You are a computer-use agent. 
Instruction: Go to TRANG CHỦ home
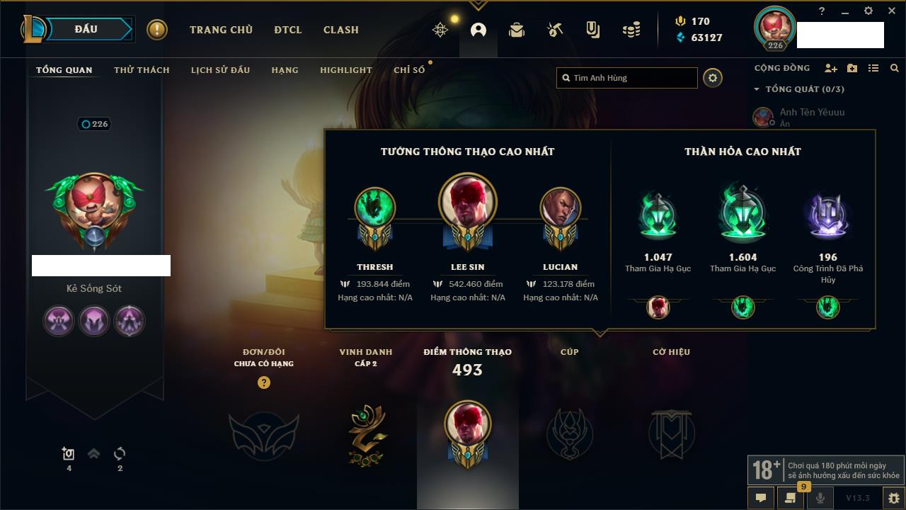[221, 30]
